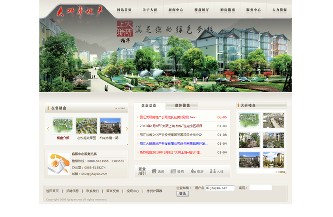Screen dimensions: 333x217
Task: Open 心悦庭效果图 property thumbnail
Action: tap(87, 126)
